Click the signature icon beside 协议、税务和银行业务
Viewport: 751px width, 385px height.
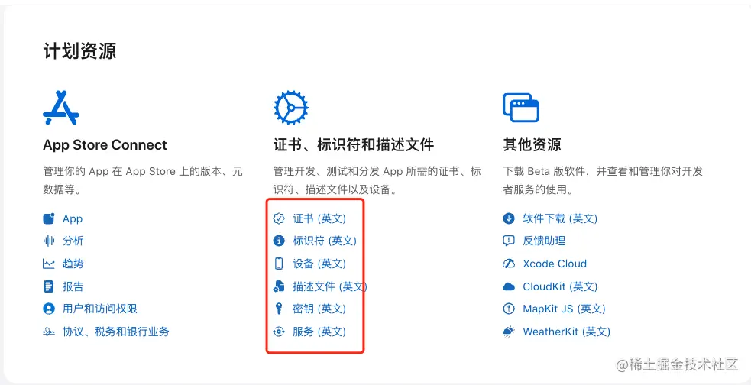[x=49, y=332]
